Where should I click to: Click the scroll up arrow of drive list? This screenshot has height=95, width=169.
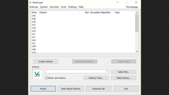[137, 13]
